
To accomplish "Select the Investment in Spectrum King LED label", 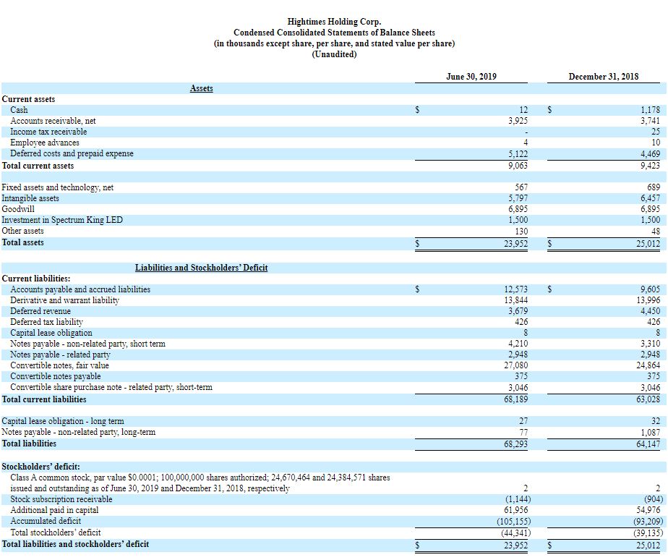I will (x=62, y=220).
